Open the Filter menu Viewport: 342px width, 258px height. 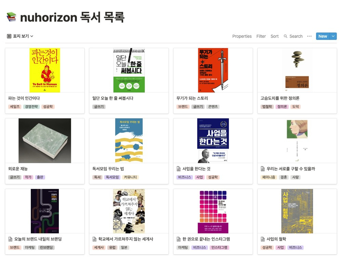point(261,36)
